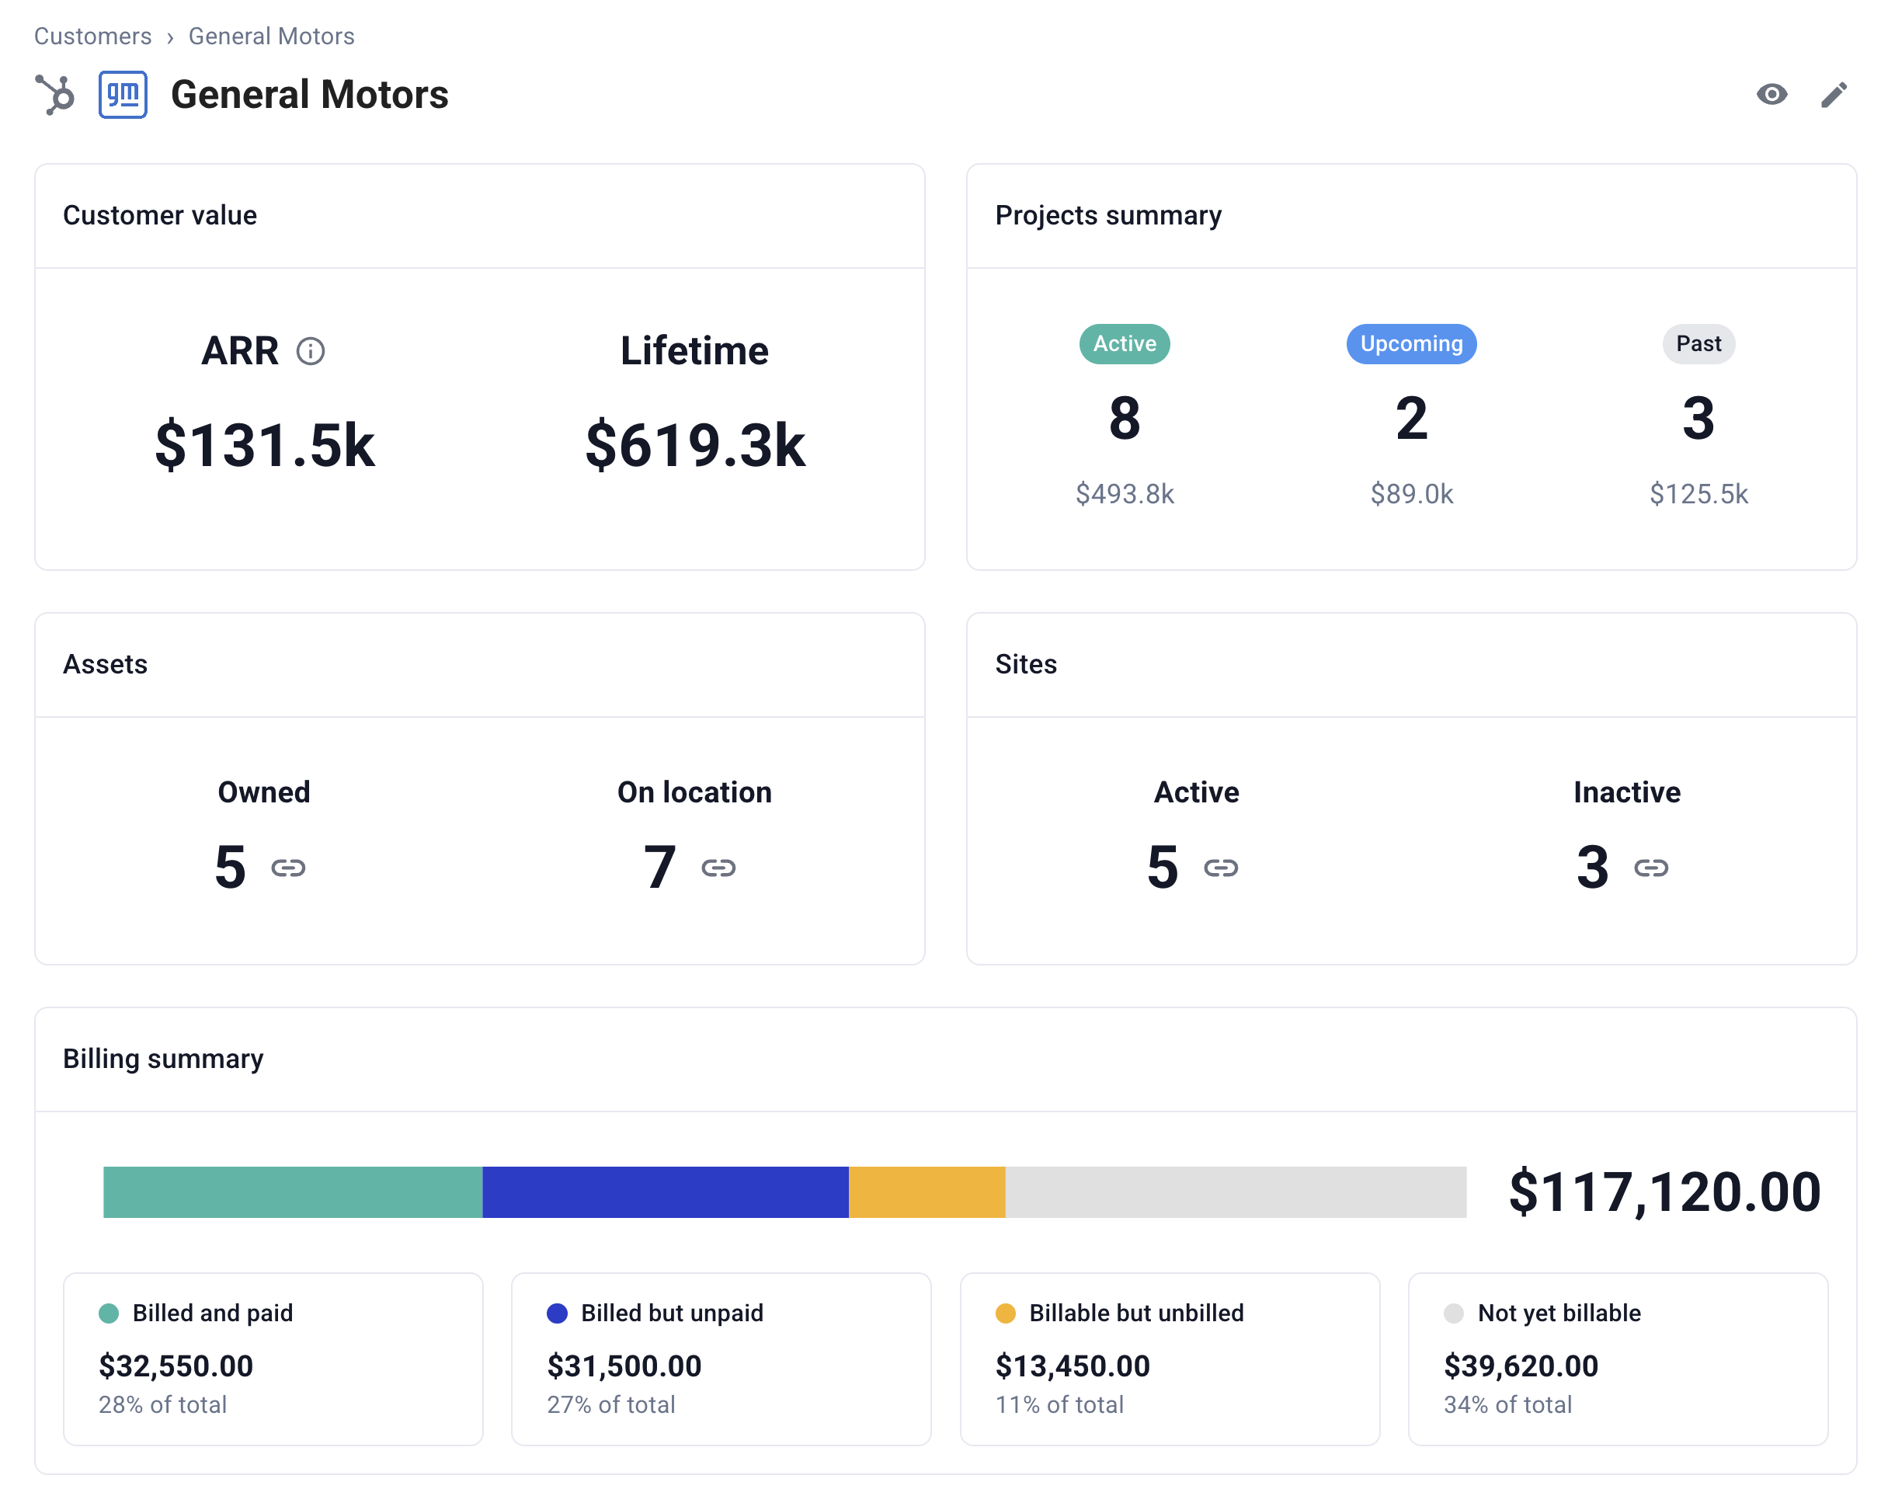Open the On location assets link icon
The image size is (1881, 1496).
pyautogui.click(x=718, y=868)
